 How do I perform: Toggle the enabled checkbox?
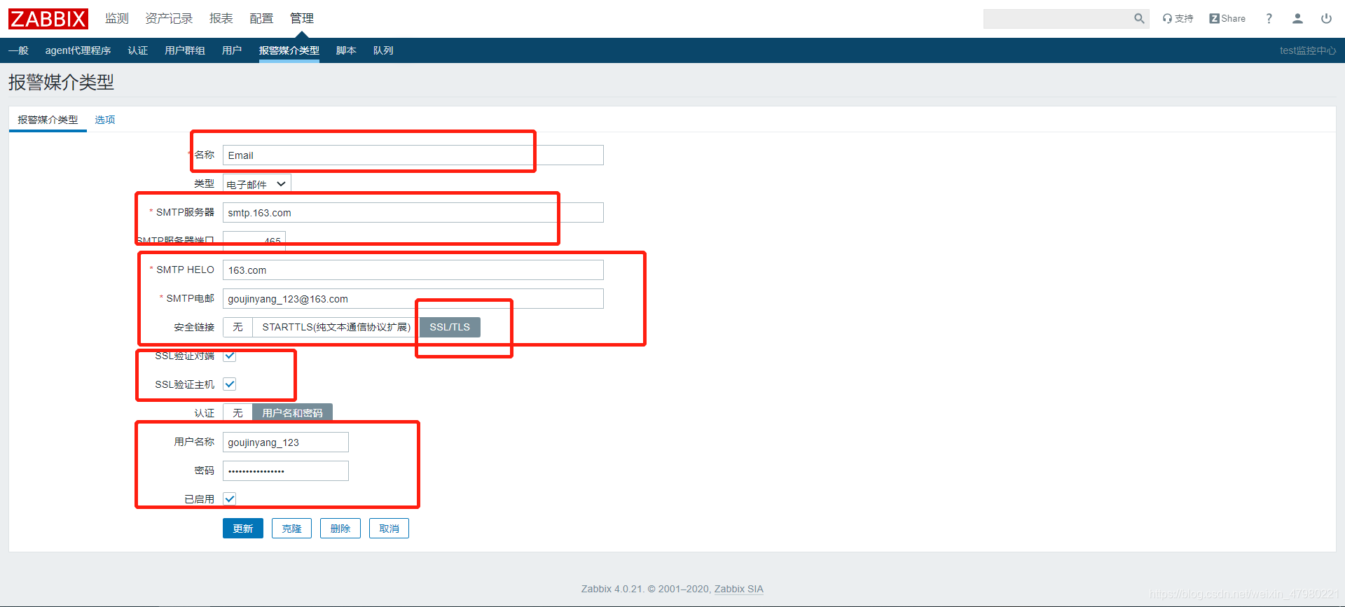pos(230,498)
